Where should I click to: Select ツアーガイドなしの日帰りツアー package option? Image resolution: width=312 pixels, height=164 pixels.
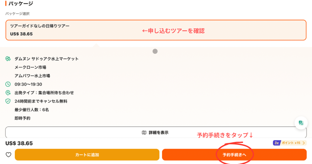tap(156, 30)
